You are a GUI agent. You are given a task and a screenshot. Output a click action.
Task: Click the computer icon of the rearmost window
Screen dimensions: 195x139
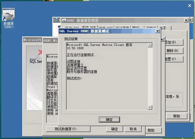click(x=56, y=20)
